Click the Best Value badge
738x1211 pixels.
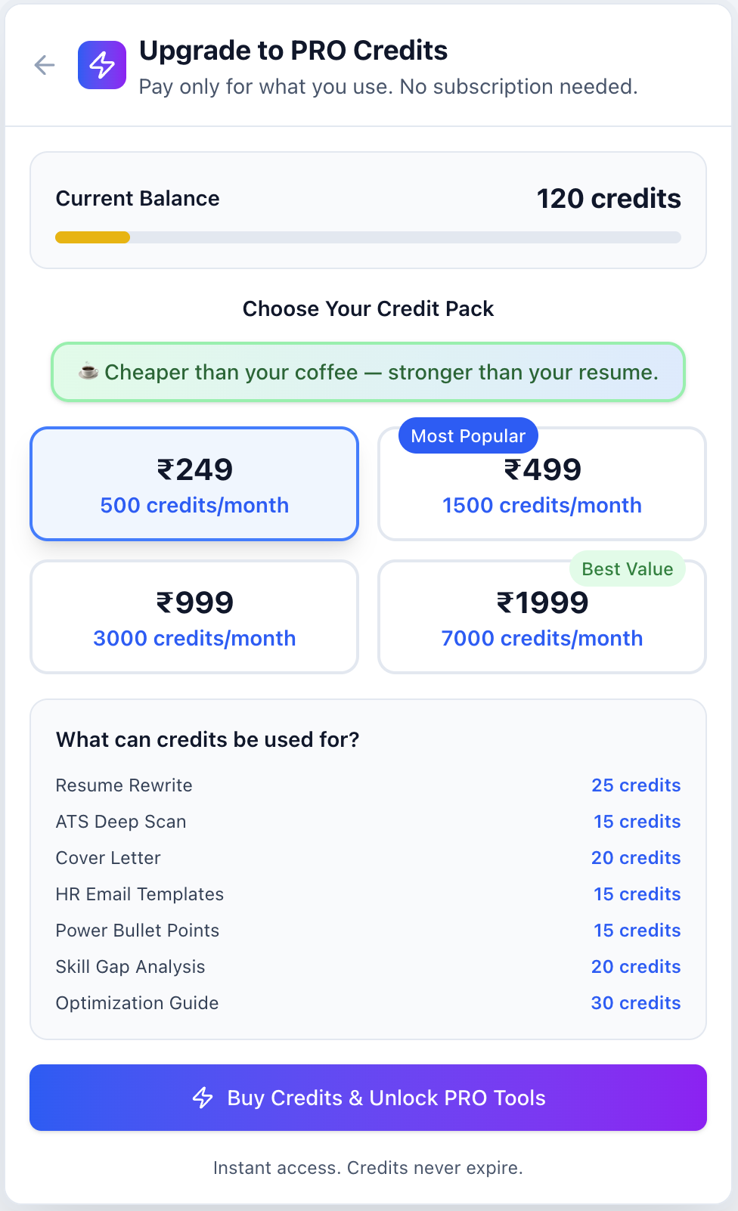[627, 569]
